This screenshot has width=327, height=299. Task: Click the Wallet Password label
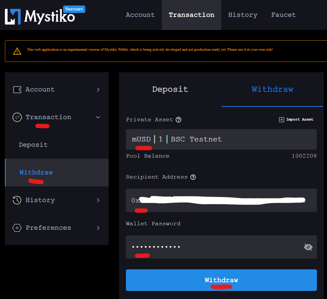coord(153,224)
